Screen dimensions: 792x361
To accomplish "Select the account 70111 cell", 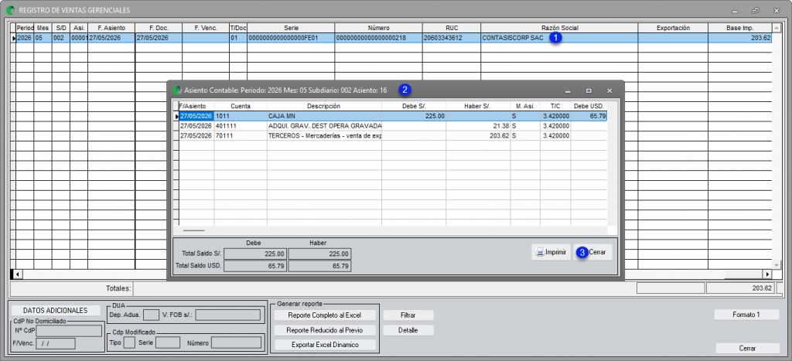I will [241, 136].
